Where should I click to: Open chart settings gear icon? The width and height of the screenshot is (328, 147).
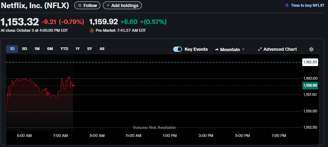(311, 49)
